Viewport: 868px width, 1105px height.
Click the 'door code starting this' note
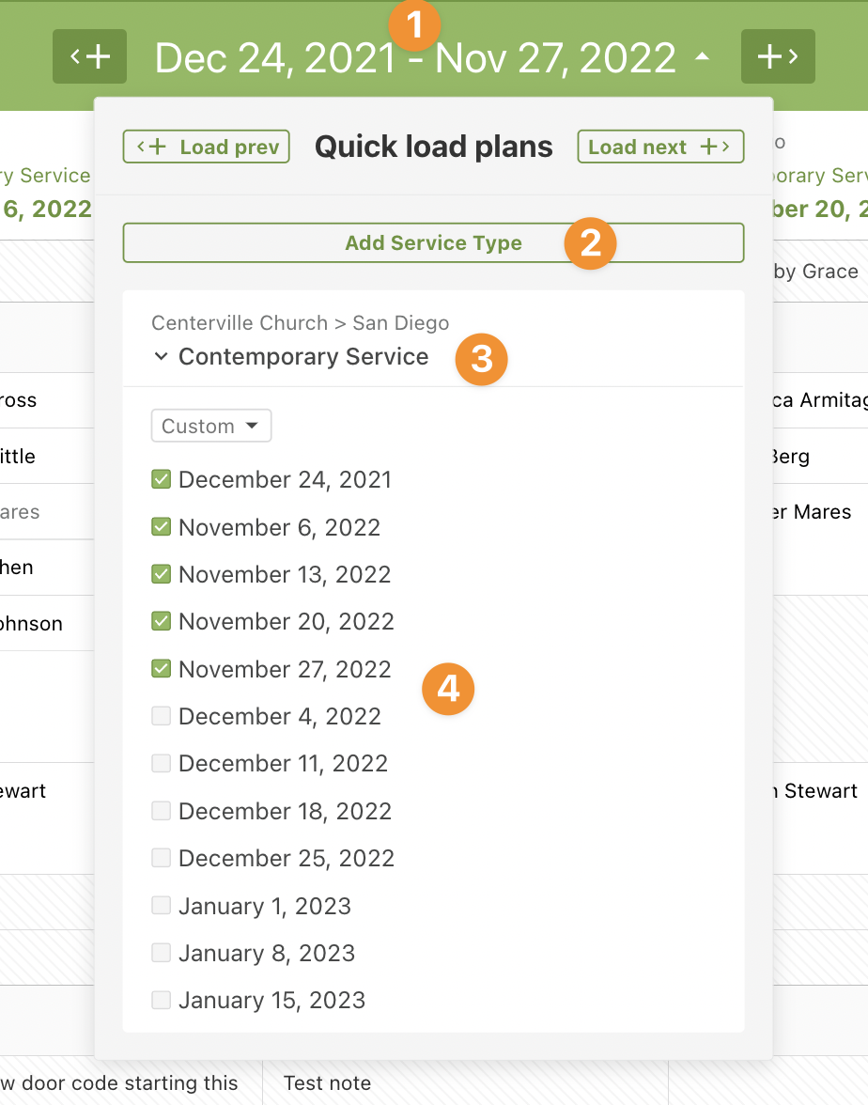[x=130, y=1083]
